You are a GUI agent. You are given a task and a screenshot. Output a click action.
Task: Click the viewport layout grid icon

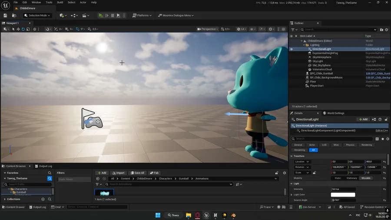(x=284, y=29)
